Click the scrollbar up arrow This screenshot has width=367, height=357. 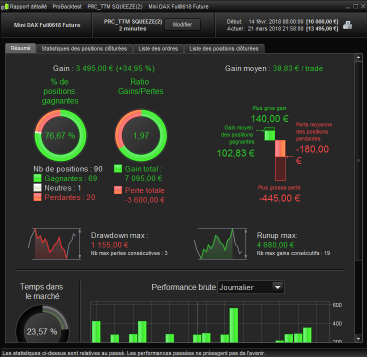click(358, 57)
